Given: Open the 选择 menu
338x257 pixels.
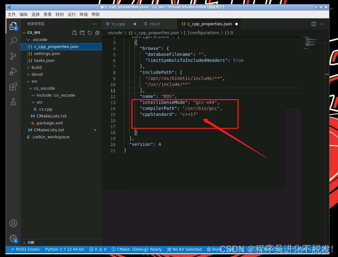Looking at the screenshot, I should pos(36,15).
